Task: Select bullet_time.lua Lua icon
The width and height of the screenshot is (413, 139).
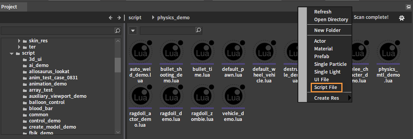Action: coord(202,52)
